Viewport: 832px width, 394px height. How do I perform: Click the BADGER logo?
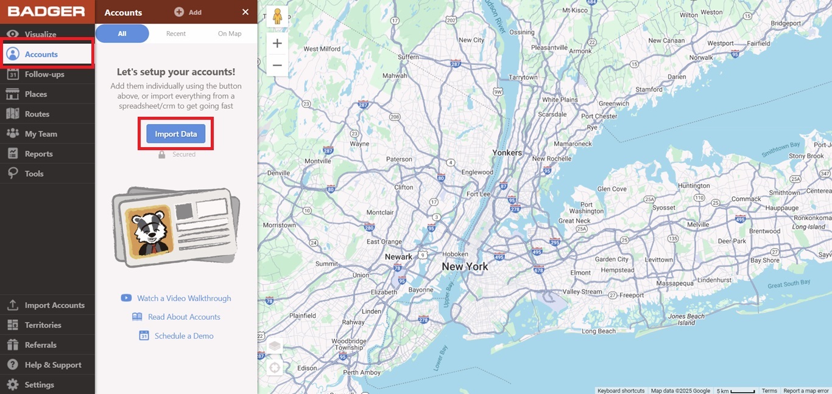tap(46, 12)
